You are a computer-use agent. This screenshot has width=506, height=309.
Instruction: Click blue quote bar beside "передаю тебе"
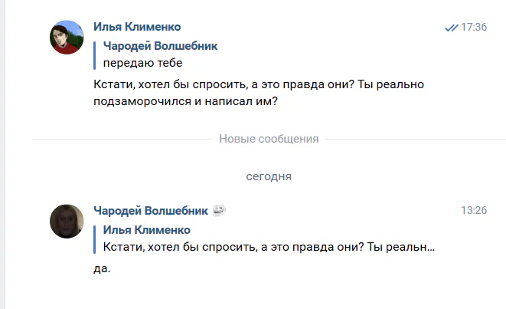[96, 54]
